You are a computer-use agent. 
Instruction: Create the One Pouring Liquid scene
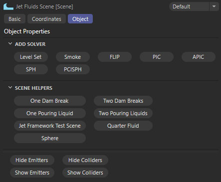50,113
